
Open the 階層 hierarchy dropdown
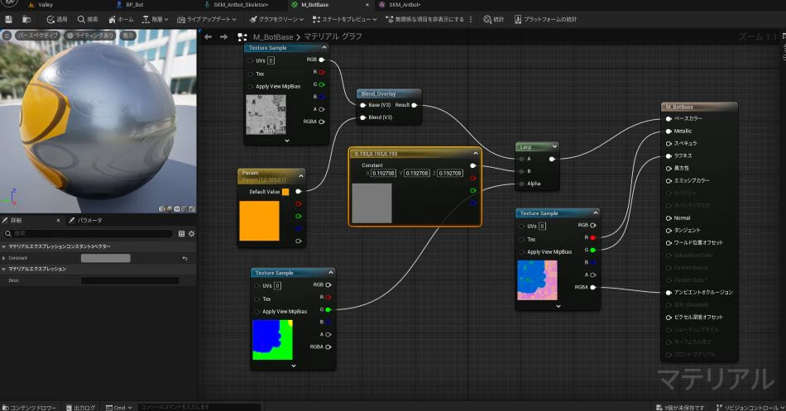tap(155, 19)
